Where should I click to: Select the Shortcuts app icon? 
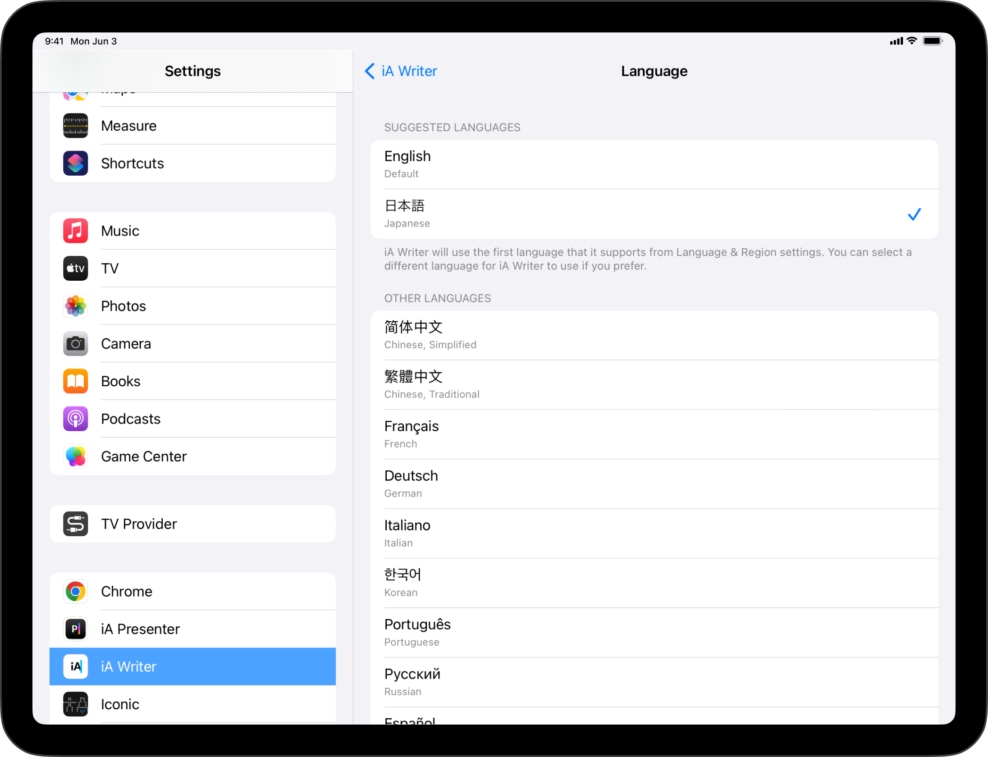point(75,163)
